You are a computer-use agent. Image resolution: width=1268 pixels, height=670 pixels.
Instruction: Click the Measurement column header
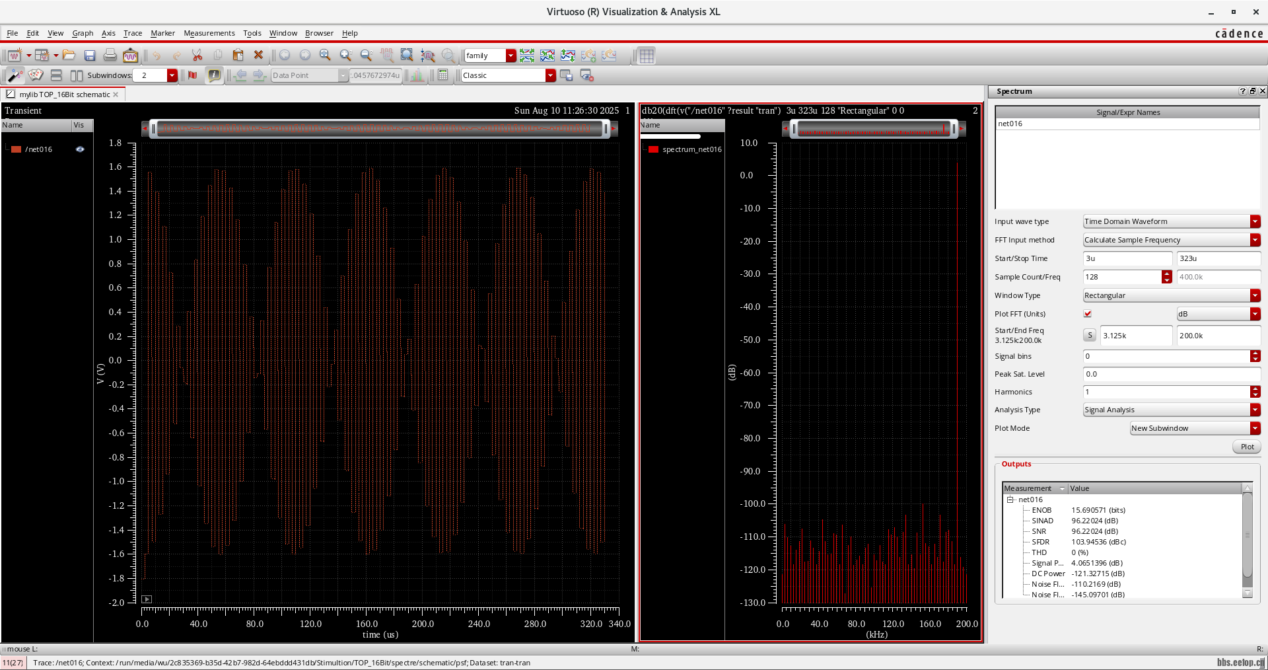[x=1035, y=488]
